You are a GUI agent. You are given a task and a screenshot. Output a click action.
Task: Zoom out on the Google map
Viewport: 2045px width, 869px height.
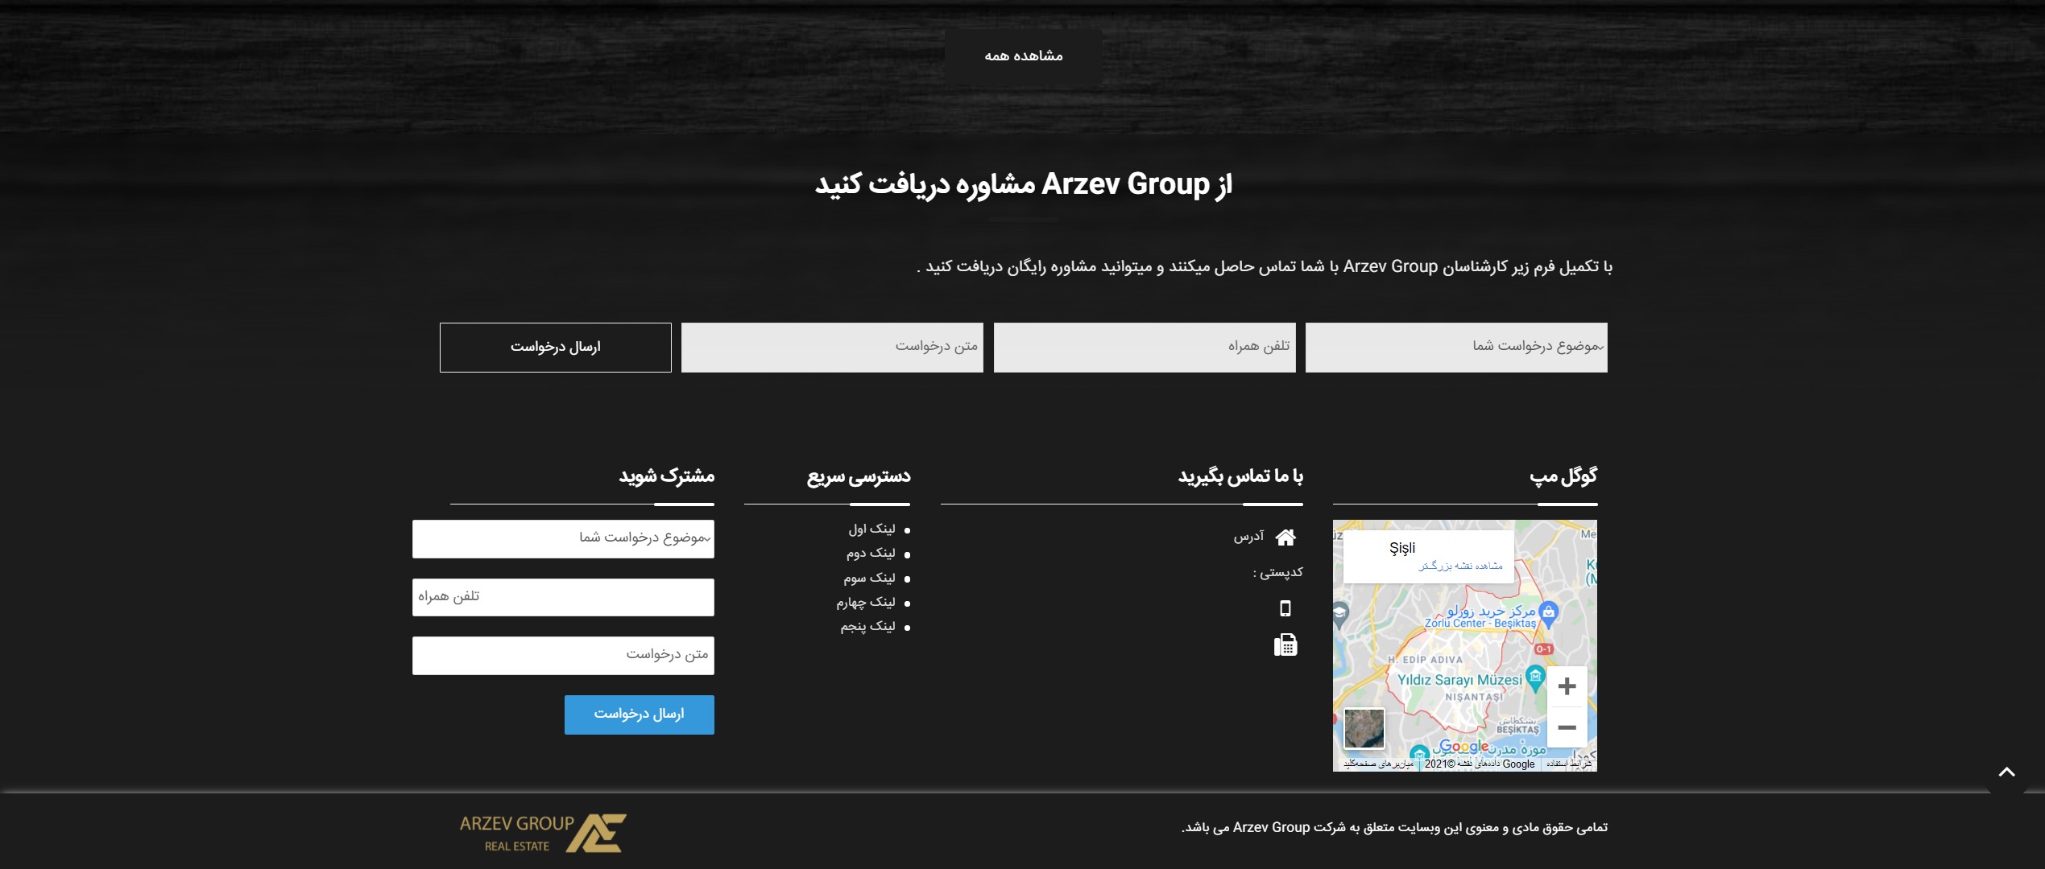click(1567, 727)
